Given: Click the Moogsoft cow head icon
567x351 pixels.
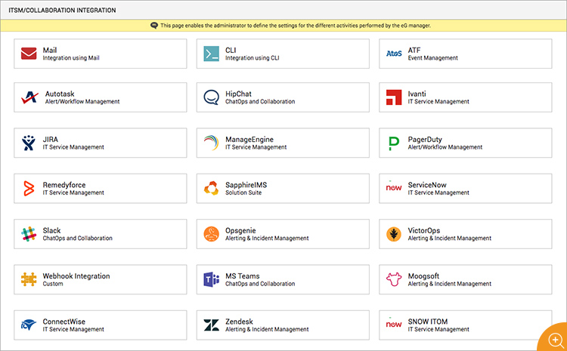Looking at the screenshot, I should pyautogui.click(x=394, y=279).
